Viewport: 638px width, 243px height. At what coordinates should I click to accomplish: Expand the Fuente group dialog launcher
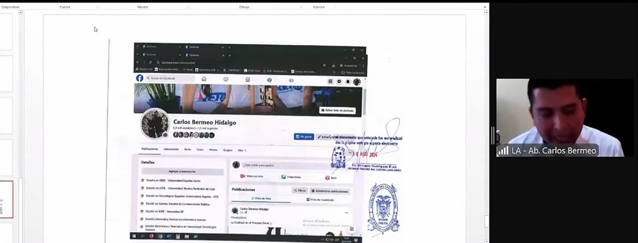pyautogui.click(x=98, y=7)
